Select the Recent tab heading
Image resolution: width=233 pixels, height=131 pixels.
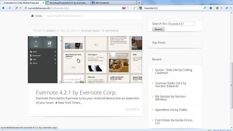pos(157,59)
